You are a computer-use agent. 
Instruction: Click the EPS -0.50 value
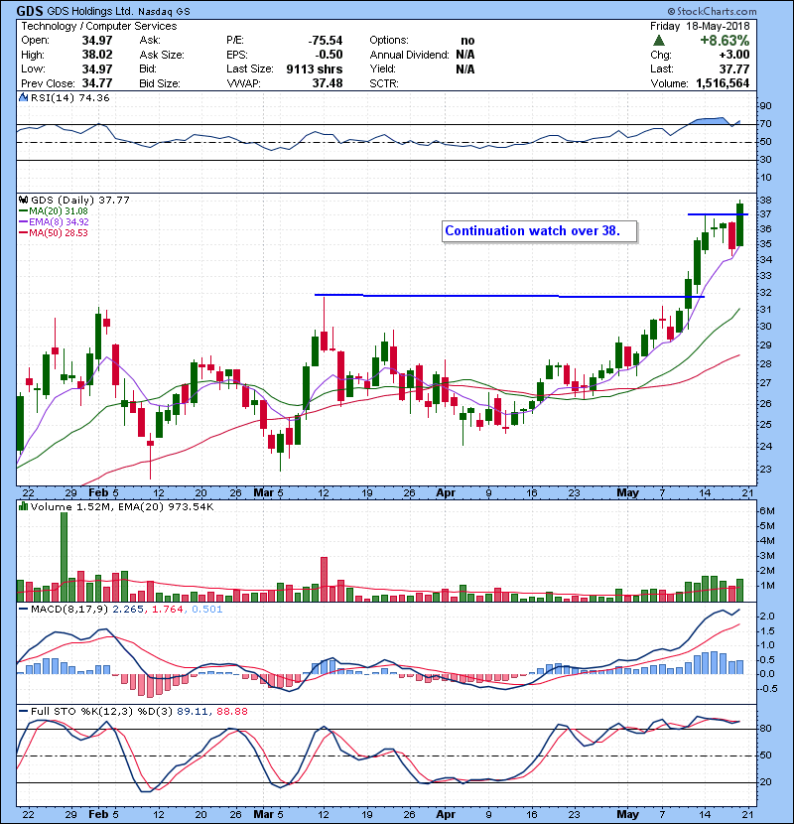point(329,55)
